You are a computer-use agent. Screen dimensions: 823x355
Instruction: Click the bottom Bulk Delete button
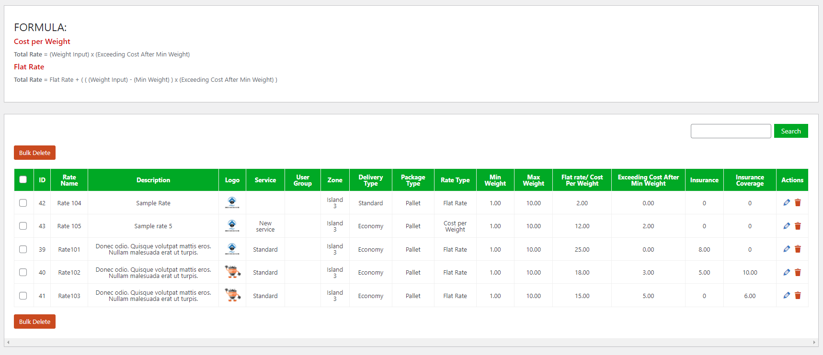pyautogui.click(x=34, y=322)
